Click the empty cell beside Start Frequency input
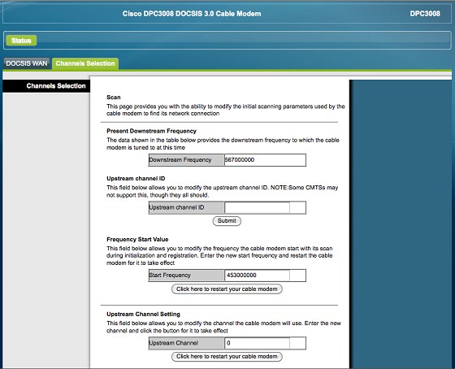The width and height of the screenshot is (455, 369). (x=297, y=276)
